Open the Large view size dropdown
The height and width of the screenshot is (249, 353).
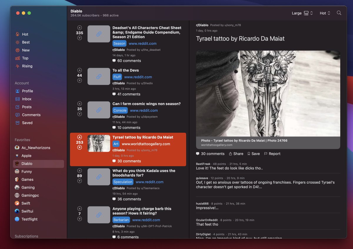pos(302,13)
